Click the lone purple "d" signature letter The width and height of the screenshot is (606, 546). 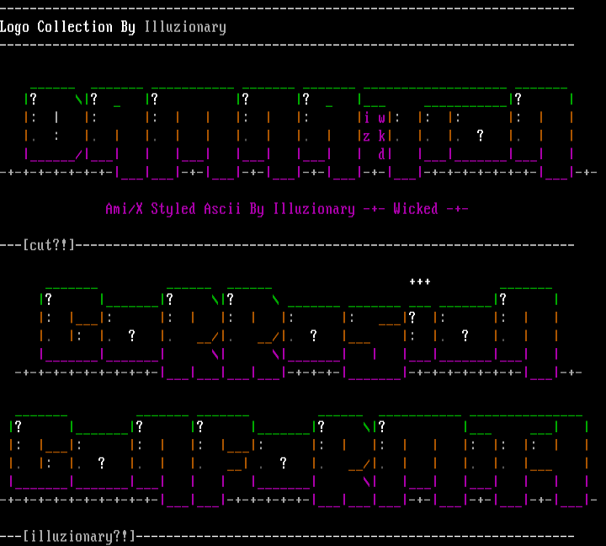point(381,154)
